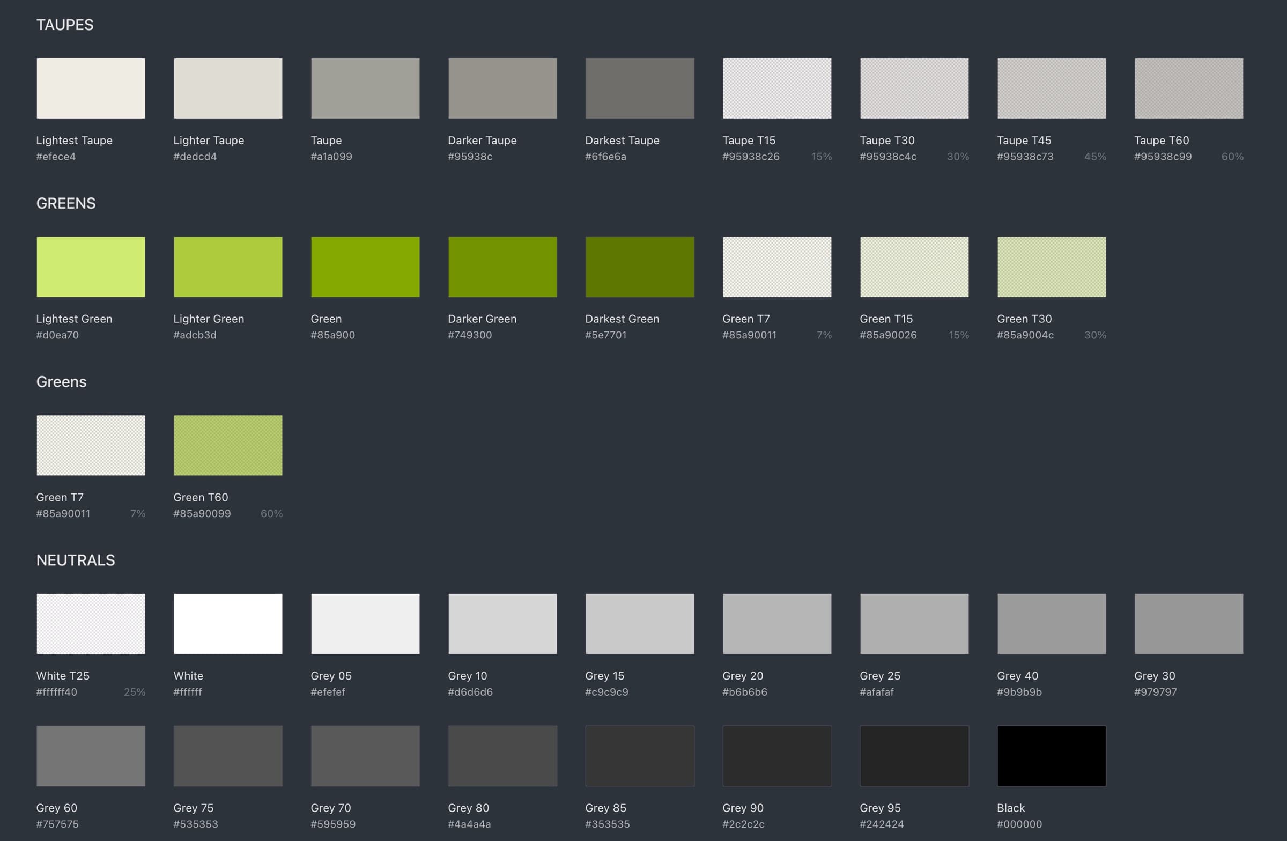
Task: Click the "Grey 30" name label
Action: tap(1155, 675)
